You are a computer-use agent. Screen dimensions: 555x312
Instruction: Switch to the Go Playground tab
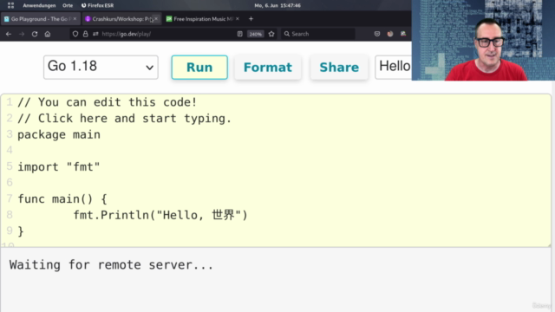[x=40, y=19]
